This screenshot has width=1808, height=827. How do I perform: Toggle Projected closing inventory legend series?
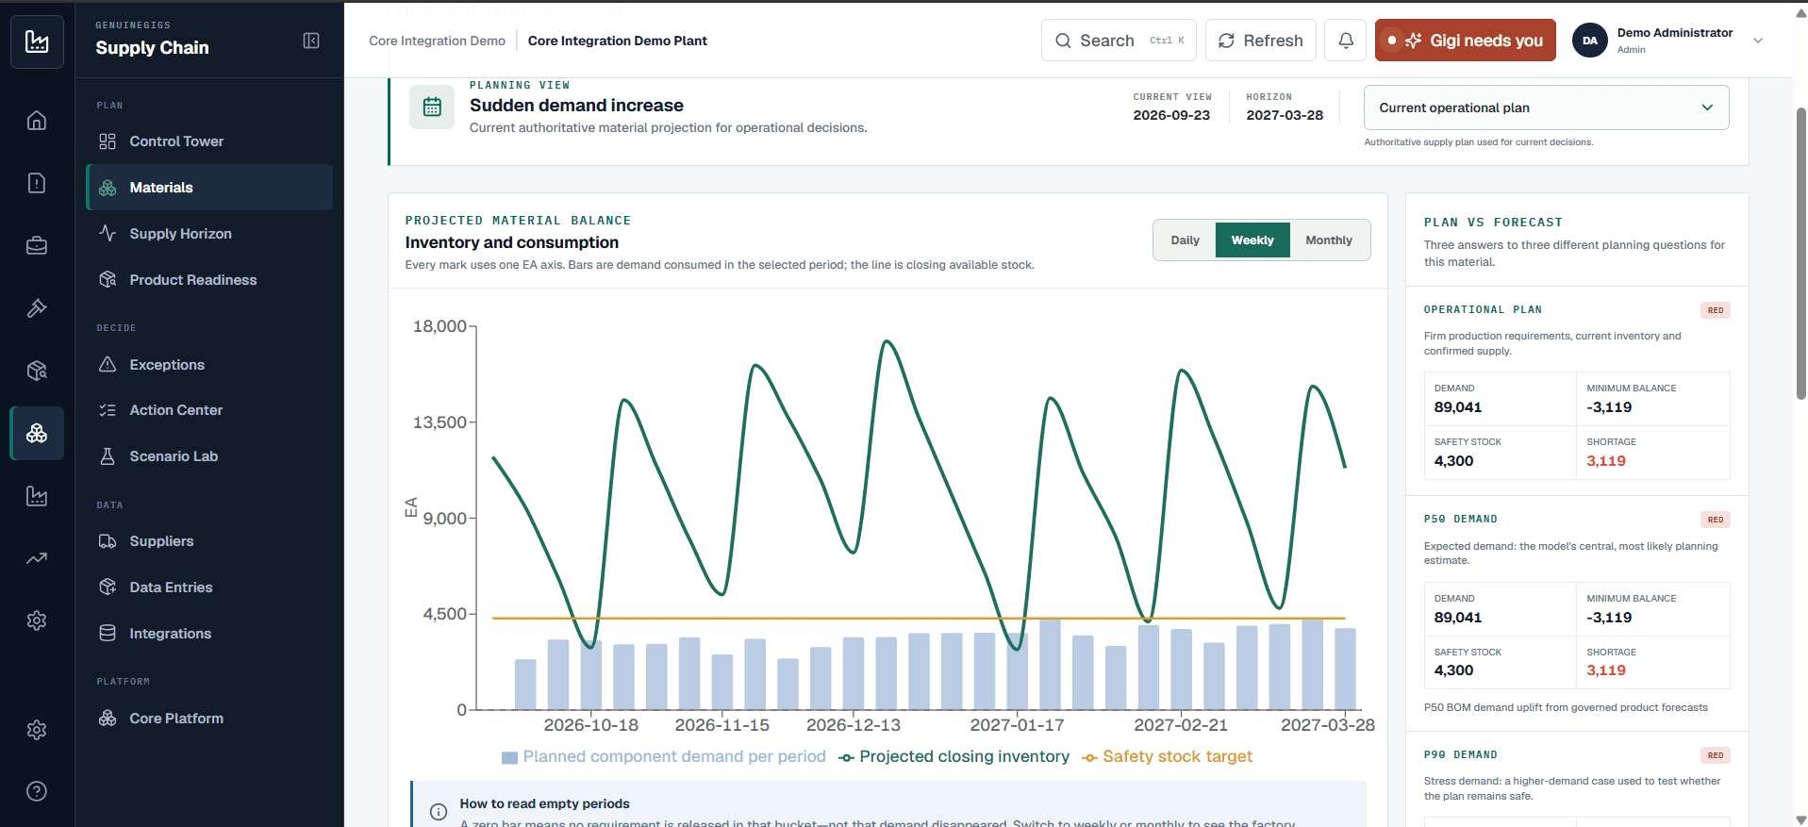pos(954,757)
